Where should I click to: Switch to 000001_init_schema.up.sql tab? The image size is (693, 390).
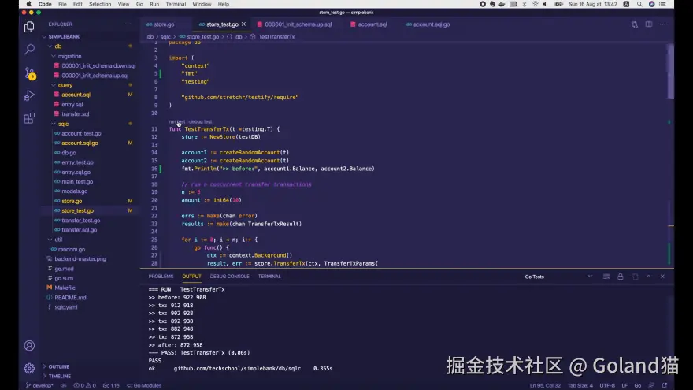pos(298,24)
